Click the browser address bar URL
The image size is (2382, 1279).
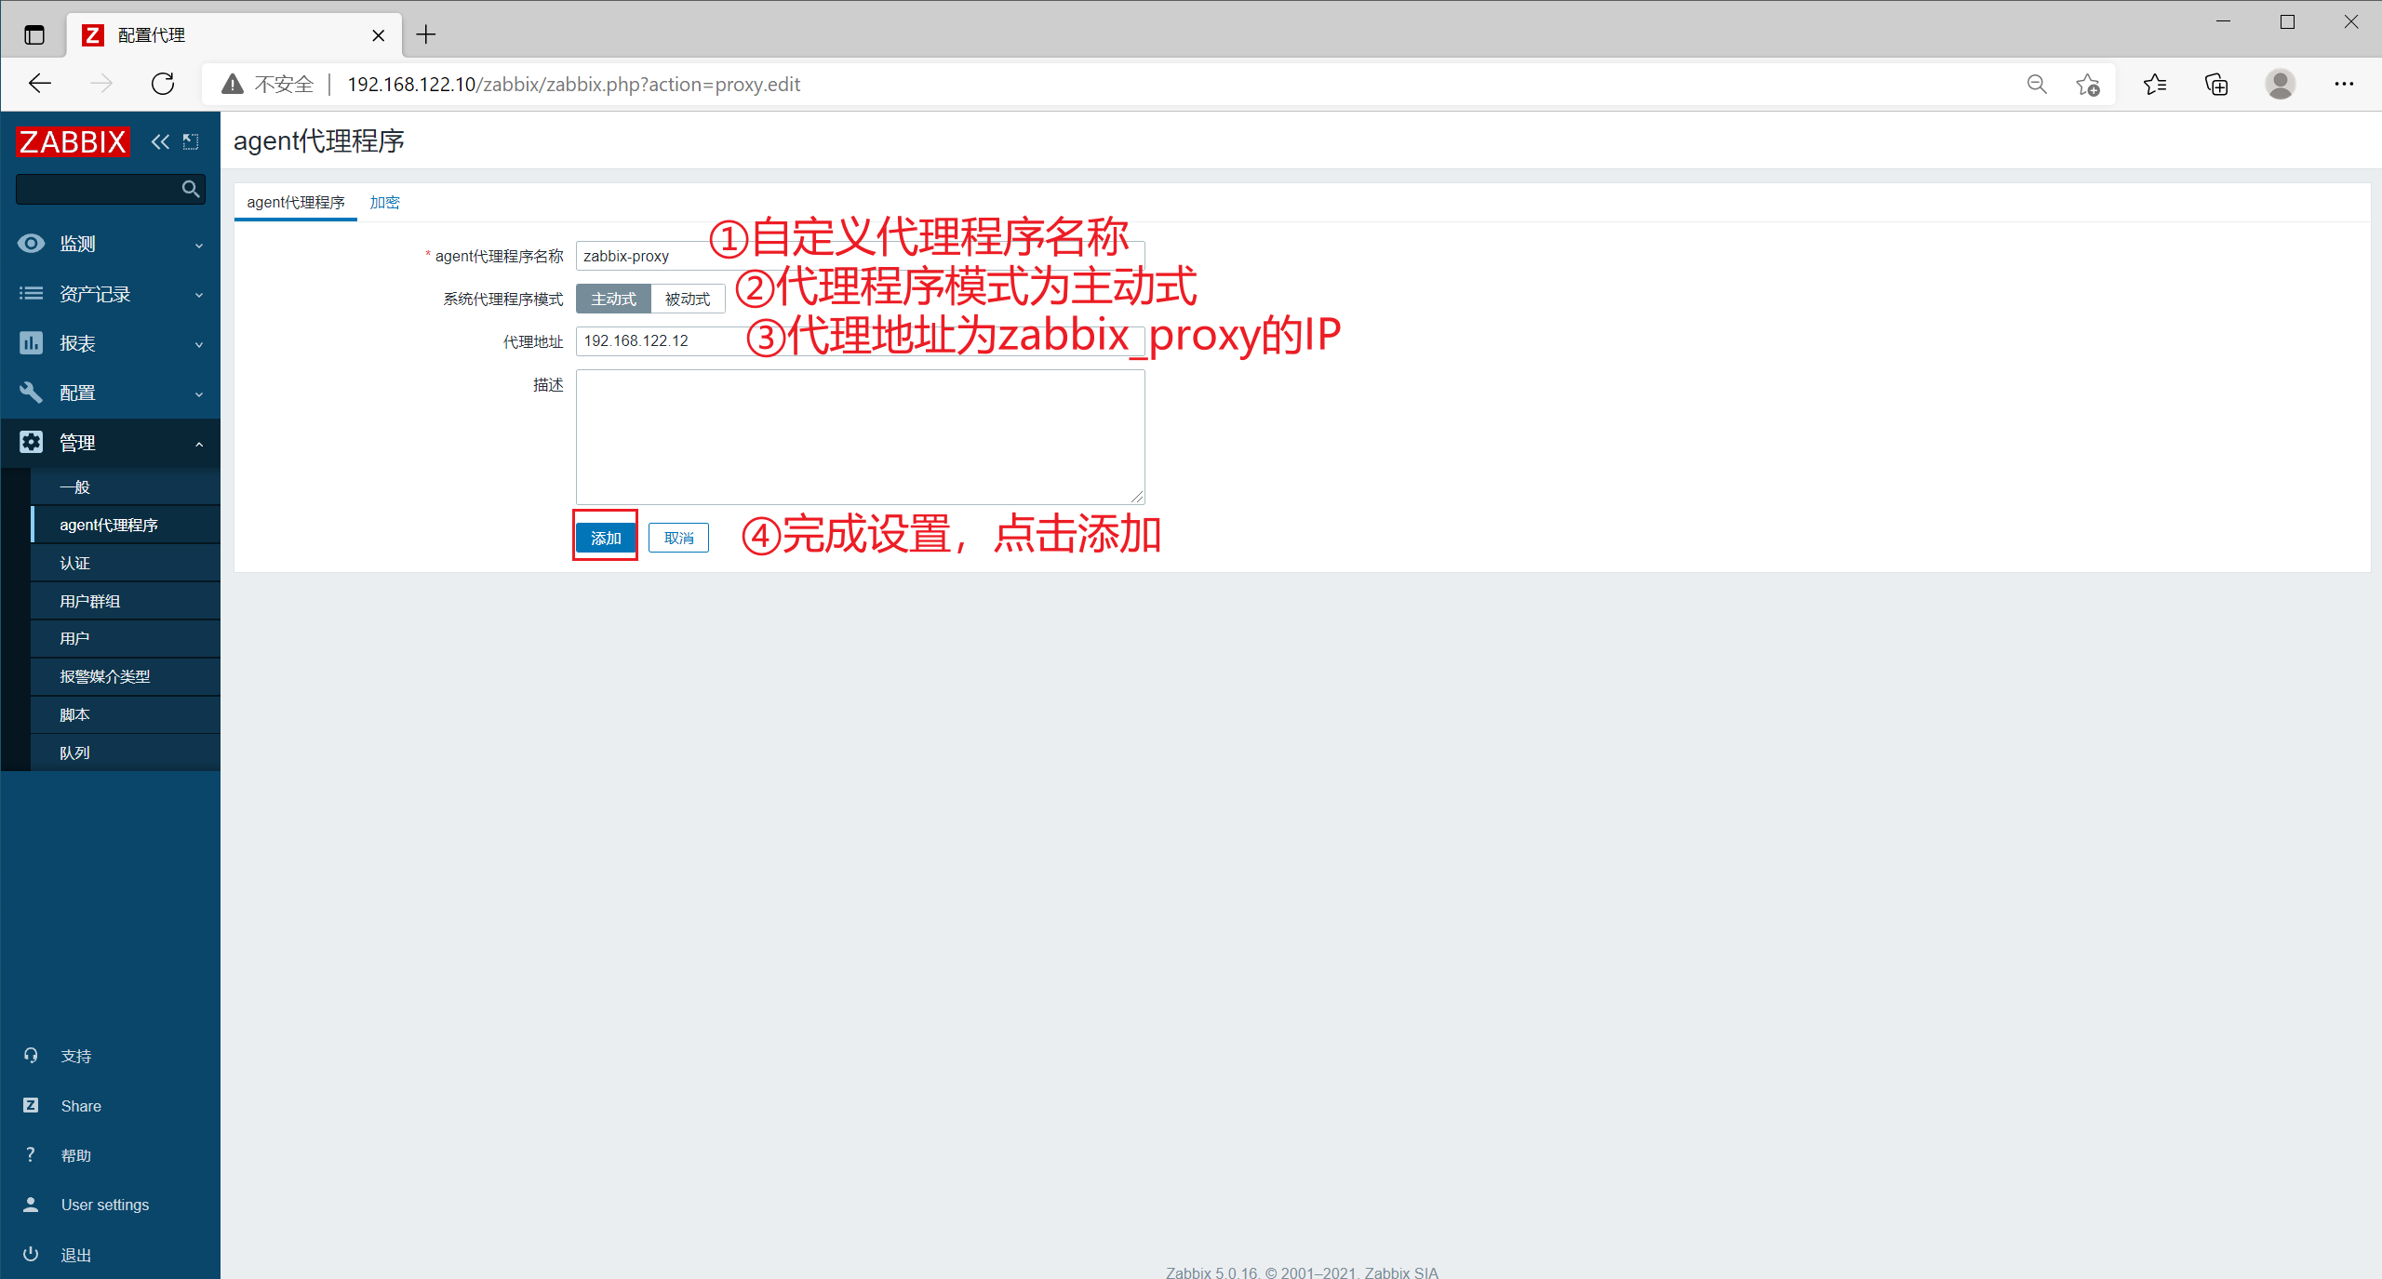573,85
